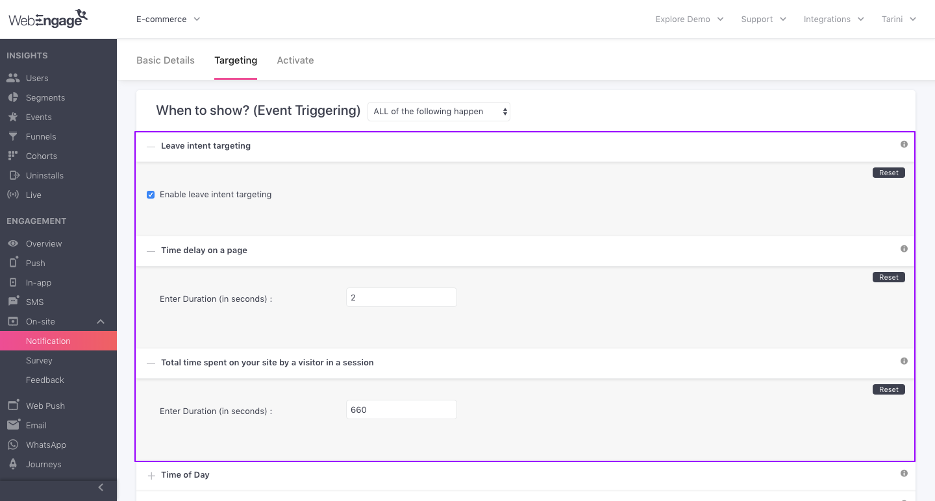Screen dimensions: 935x501
Task: Click the Funnels icon
Action: tap(13, 136)
